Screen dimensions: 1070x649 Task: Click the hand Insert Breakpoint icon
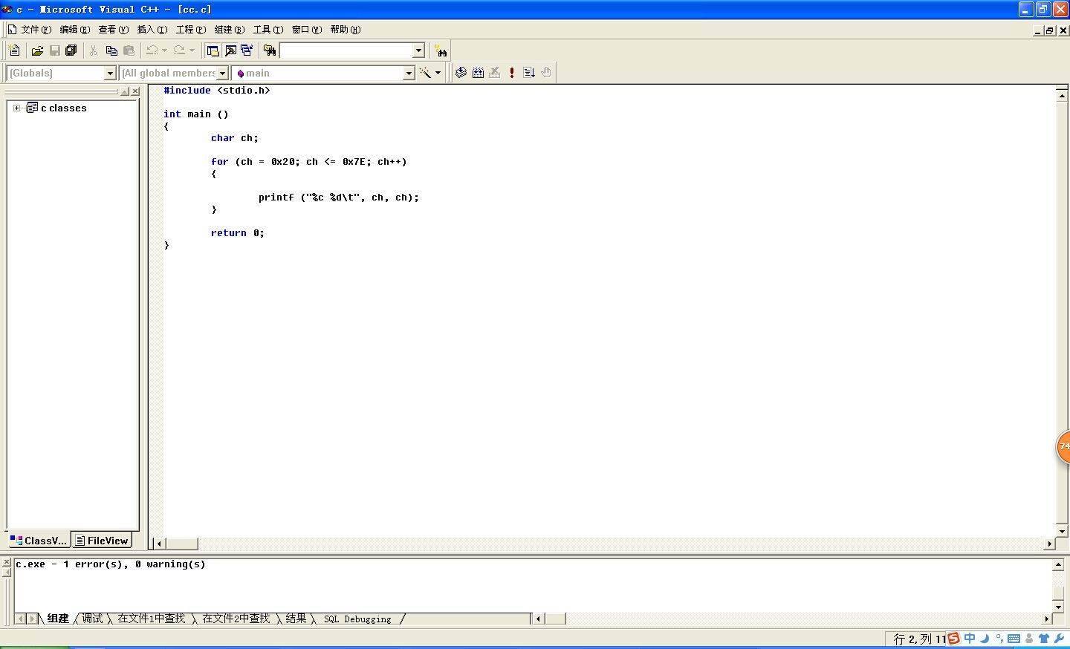coord(546,73)
